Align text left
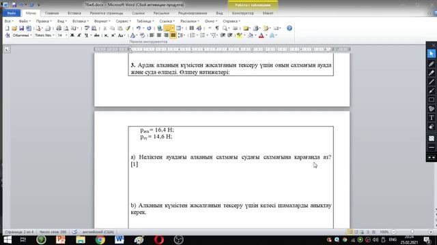Screen dimensions: 437x245 152,35
